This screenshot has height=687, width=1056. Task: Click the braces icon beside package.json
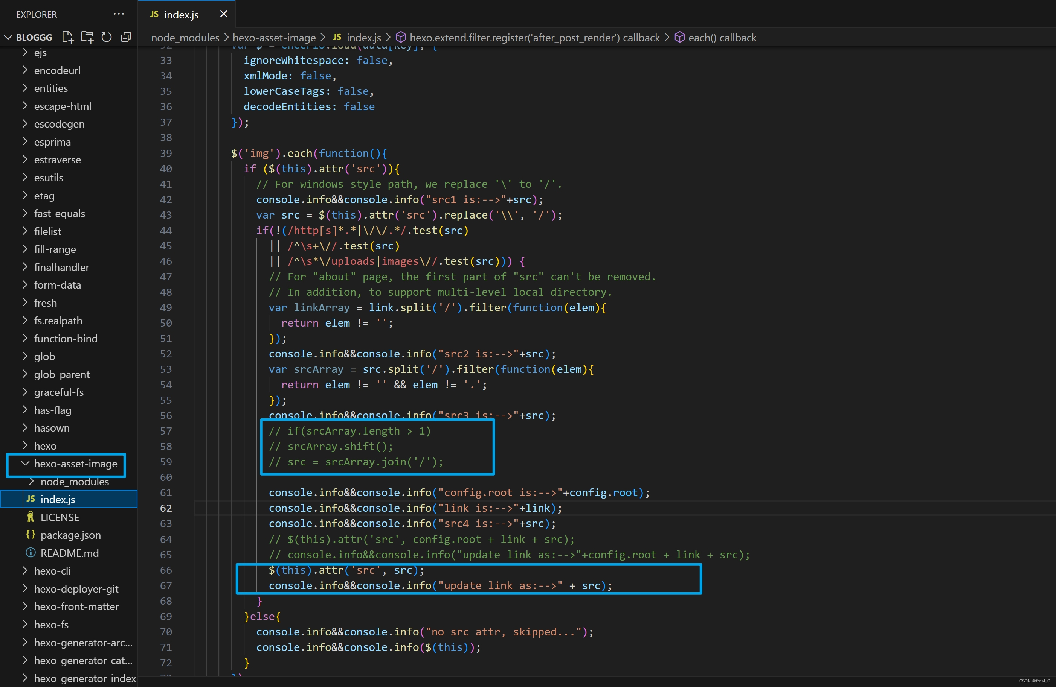pyautogui.click(x=30, y=535)
